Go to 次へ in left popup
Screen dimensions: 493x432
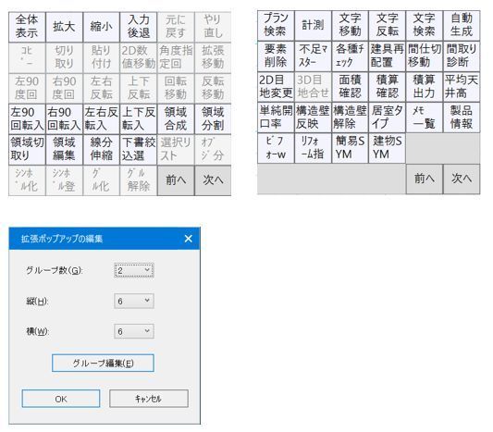213,180
